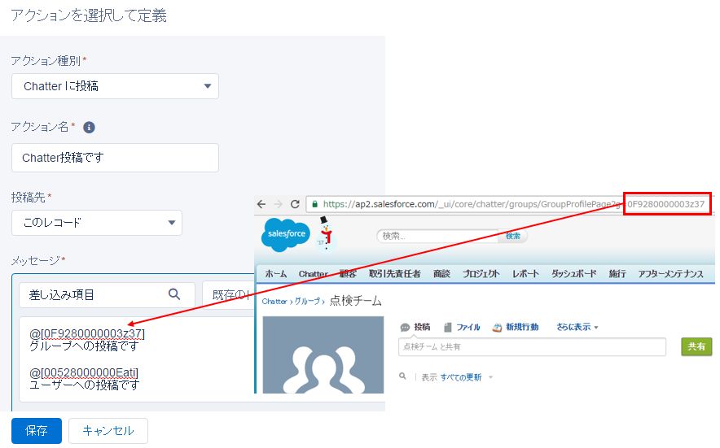
Task: Click the green 共有 button
Action: [x=696, y=346]
